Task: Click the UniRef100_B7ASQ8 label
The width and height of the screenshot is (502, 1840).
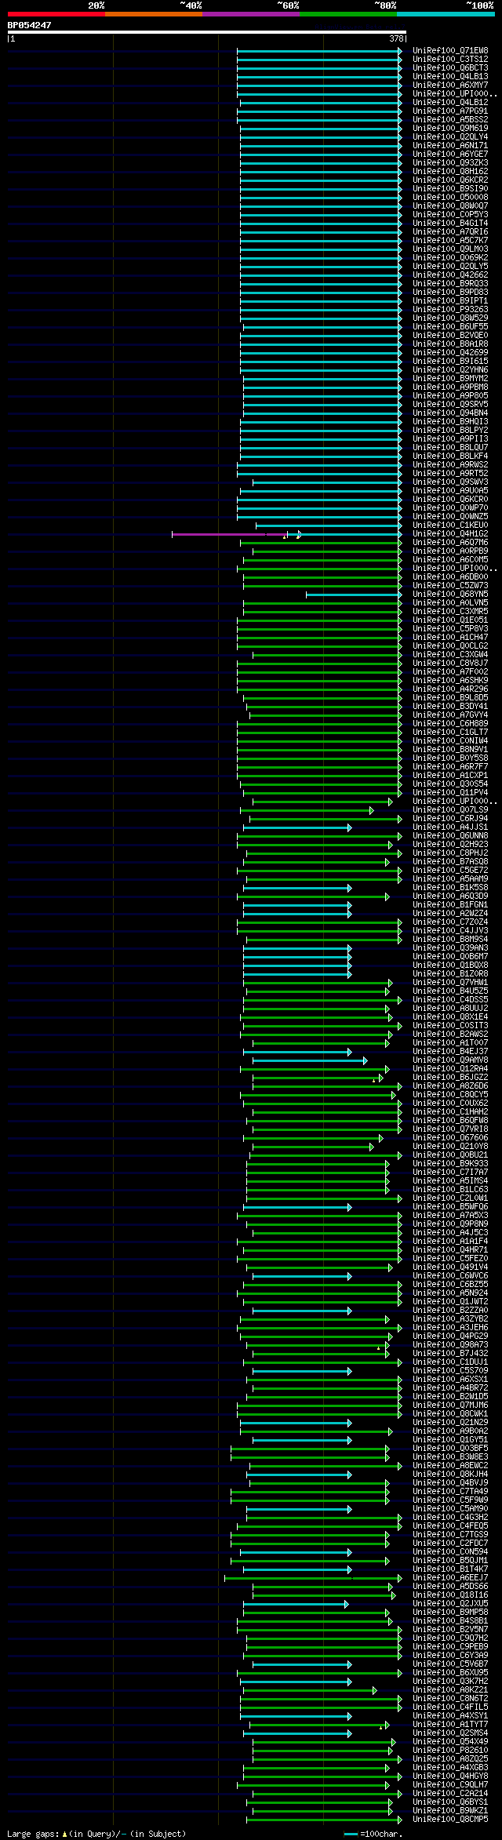Action: (x=450, y=861)
